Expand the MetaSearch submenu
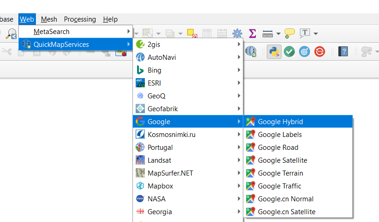Image resolution: width=379 pixels, height=222 pixels. coord(75,32)
